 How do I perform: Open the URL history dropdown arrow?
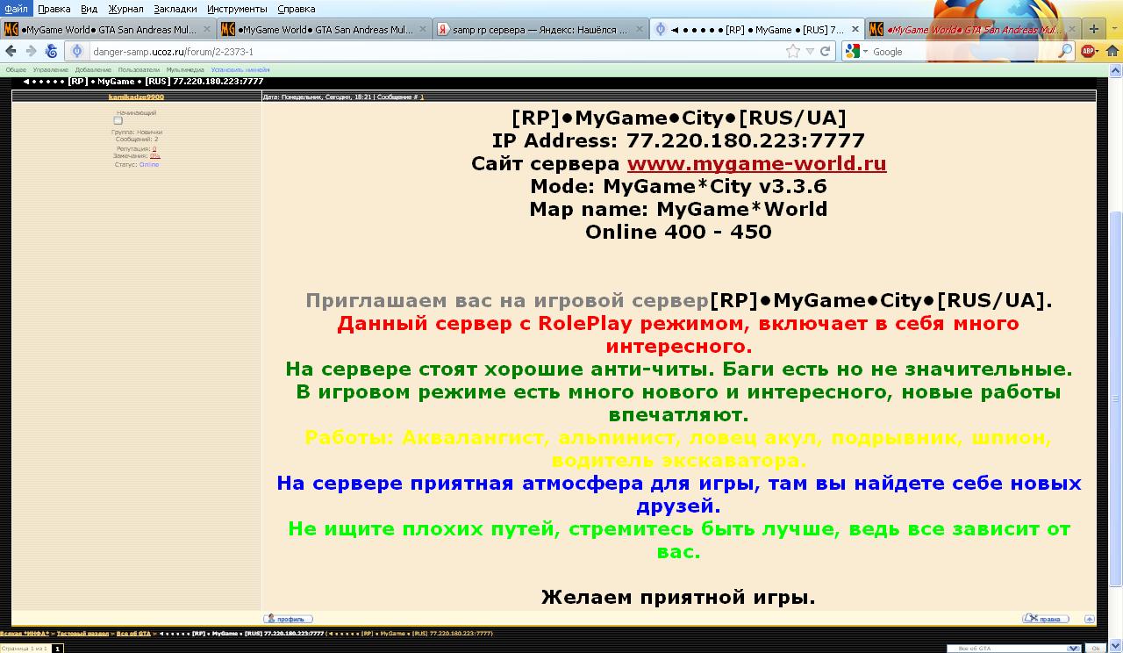pyautogui.click(x=810, y=52)
